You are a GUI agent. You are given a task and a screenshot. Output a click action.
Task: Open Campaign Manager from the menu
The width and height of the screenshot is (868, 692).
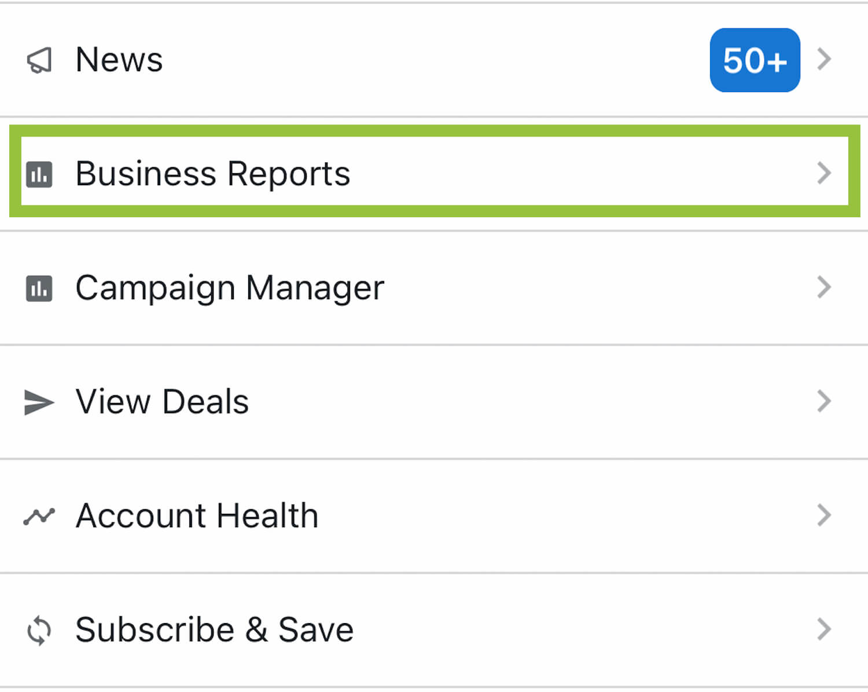[230, 288]
